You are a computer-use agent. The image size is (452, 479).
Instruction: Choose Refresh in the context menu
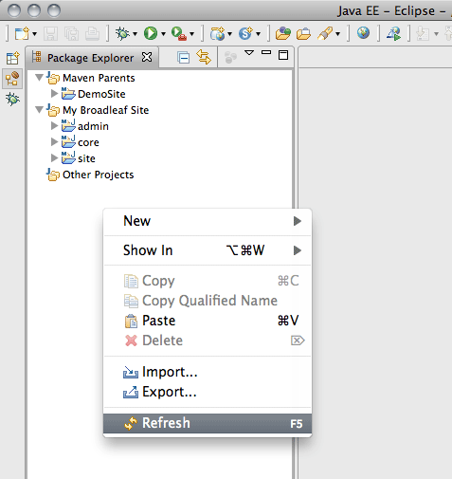[x=208, y=423]
